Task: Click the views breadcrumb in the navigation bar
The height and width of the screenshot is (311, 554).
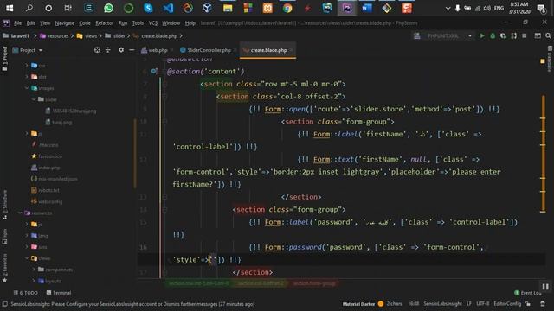Action: 90,35
